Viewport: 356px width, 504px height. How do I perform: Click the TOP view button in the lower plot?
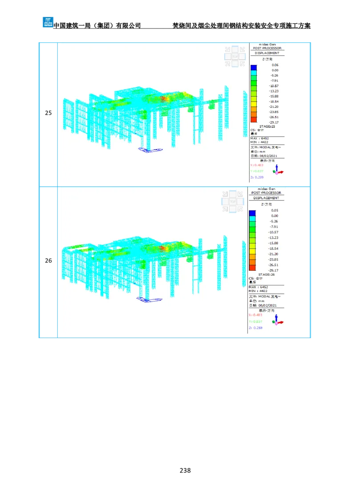click(232, 202)
